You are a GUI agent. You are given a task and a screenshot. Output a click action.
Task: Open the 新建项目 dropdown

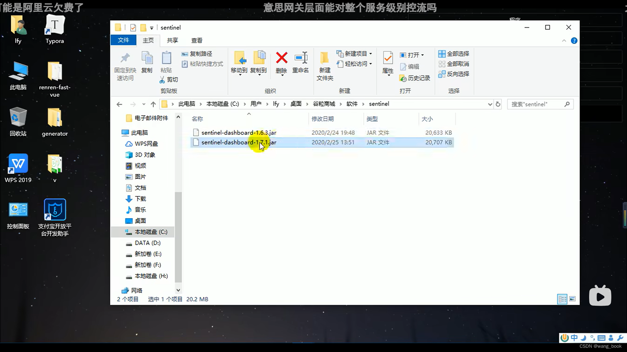[x=370, y=53]
